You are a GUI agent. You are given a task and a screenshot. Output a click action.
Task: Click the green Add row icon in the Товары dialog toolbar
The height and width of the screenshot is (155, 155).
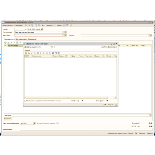pyautogui.click(x=26, y=53)
